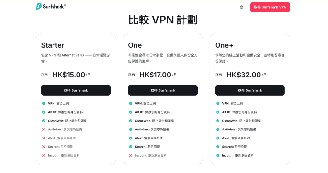The width and height of the screenshot is (328, 173).
Task: Click the Antivirus red X icon under Starter
Action: tap(44, 130)
